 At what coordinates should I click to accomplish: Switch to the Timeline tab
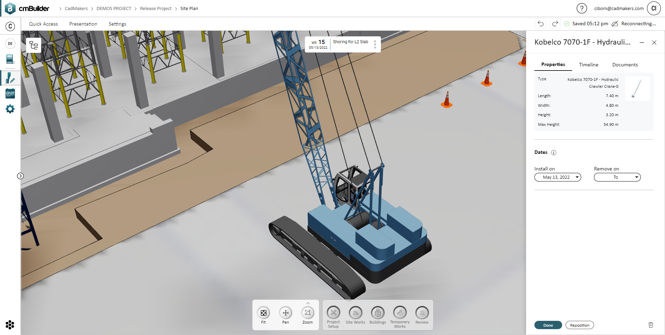pos(588,65)
